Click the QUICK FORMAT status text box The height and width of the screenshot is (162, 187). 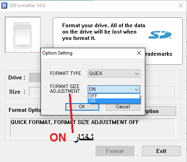(93, 128)
